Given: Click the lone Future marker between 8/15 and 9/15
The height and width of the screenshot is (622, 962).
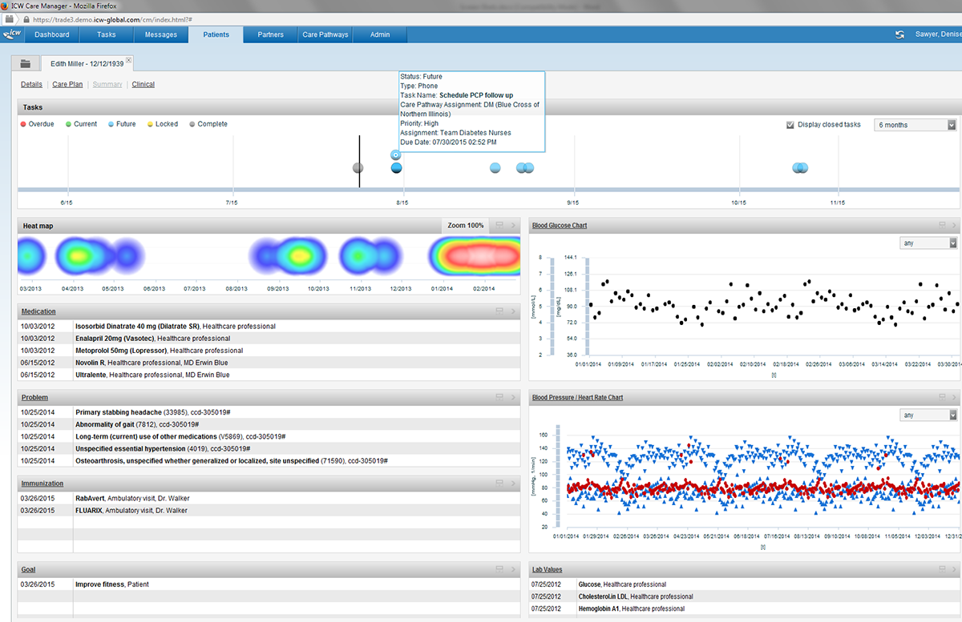Looking at the screenshot, I should pyautogui.click(x=495, y=167).
